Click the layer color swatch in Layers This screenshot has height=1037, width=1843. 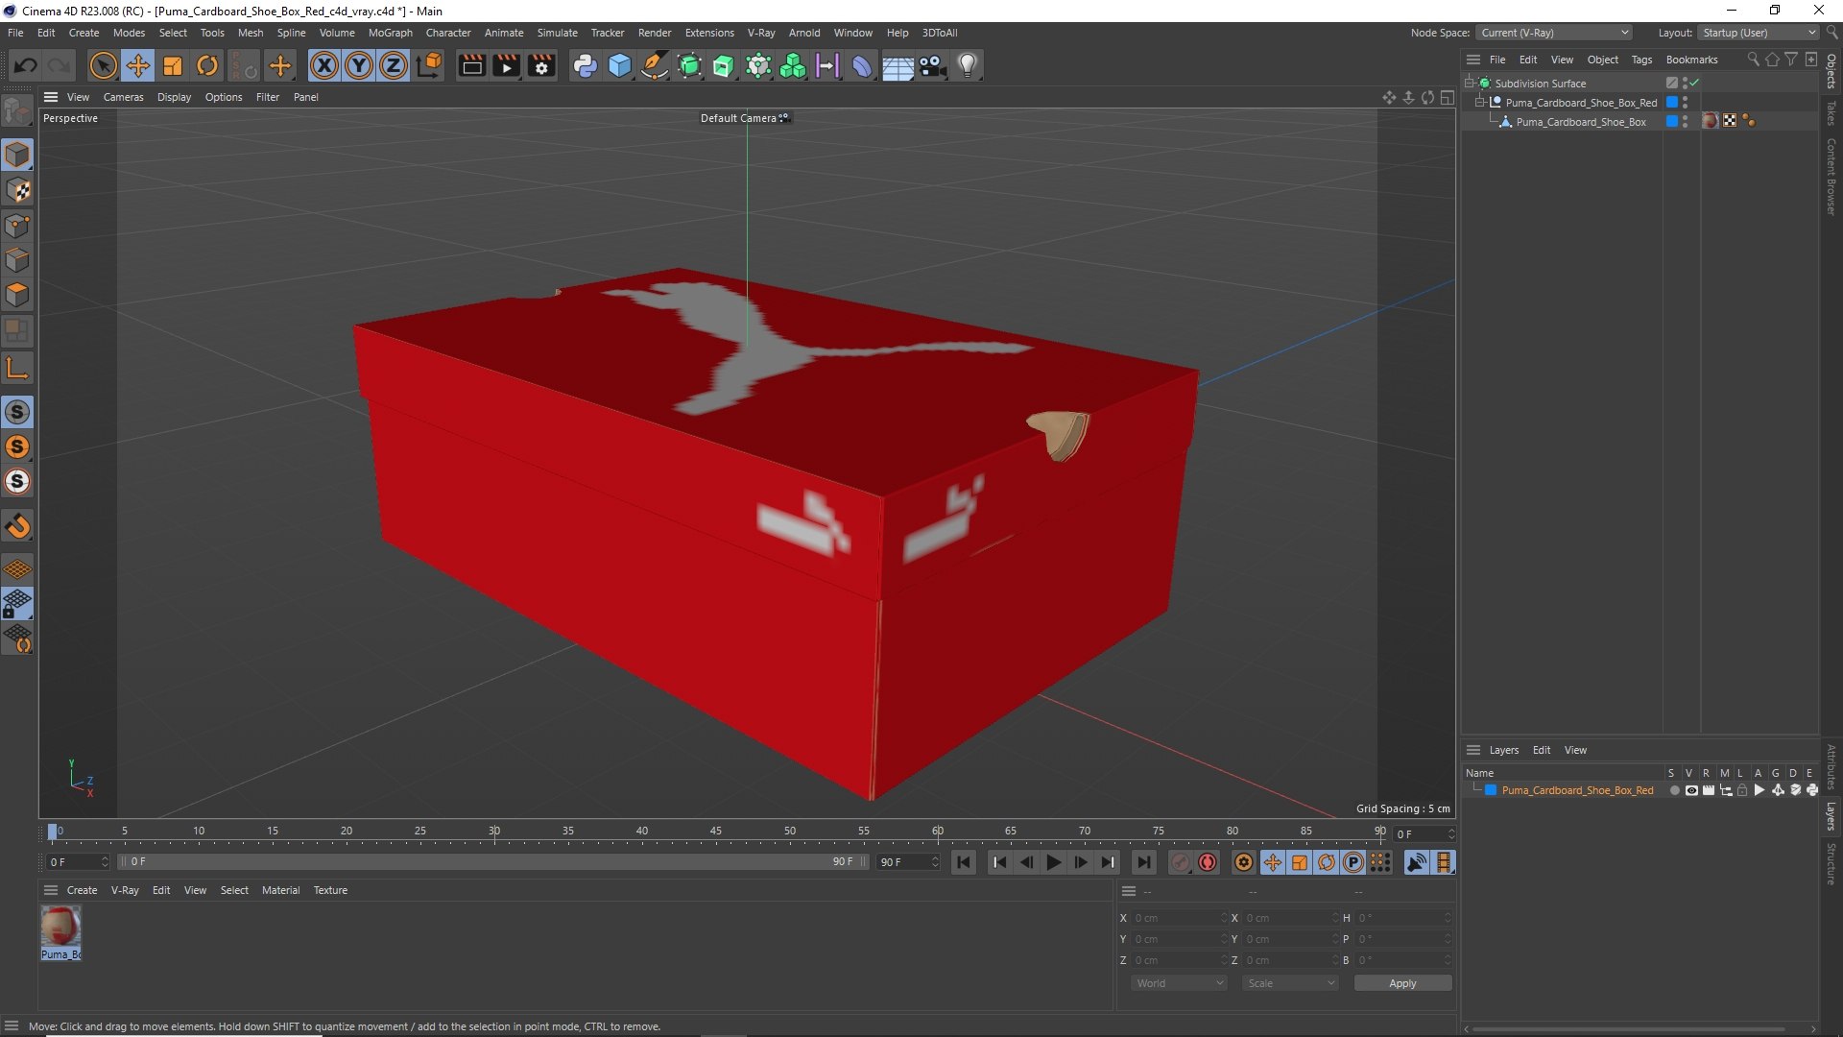coord(1491,790)
